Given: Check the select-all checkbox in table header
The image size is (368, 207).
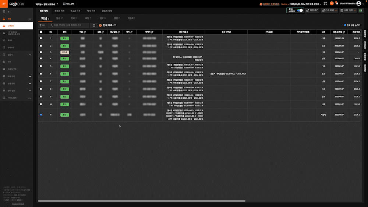Looking at the screenshot, I should pos(41,32).
